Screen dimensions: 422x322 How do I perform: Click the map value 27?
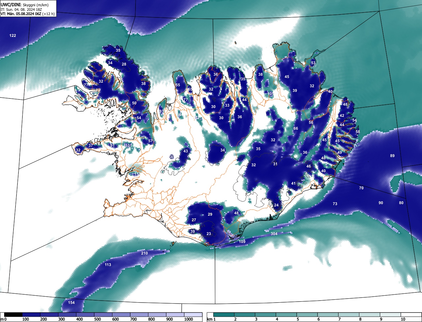[194, 220]
